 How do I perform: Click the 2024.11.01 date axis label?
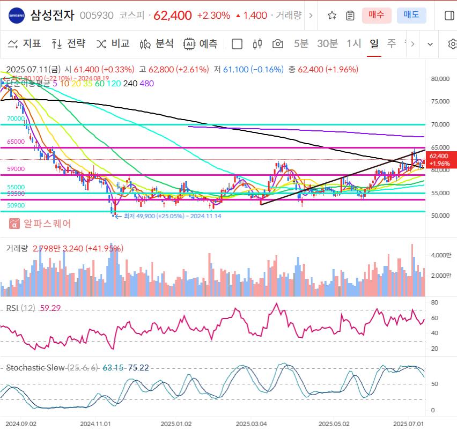point(95,424)
